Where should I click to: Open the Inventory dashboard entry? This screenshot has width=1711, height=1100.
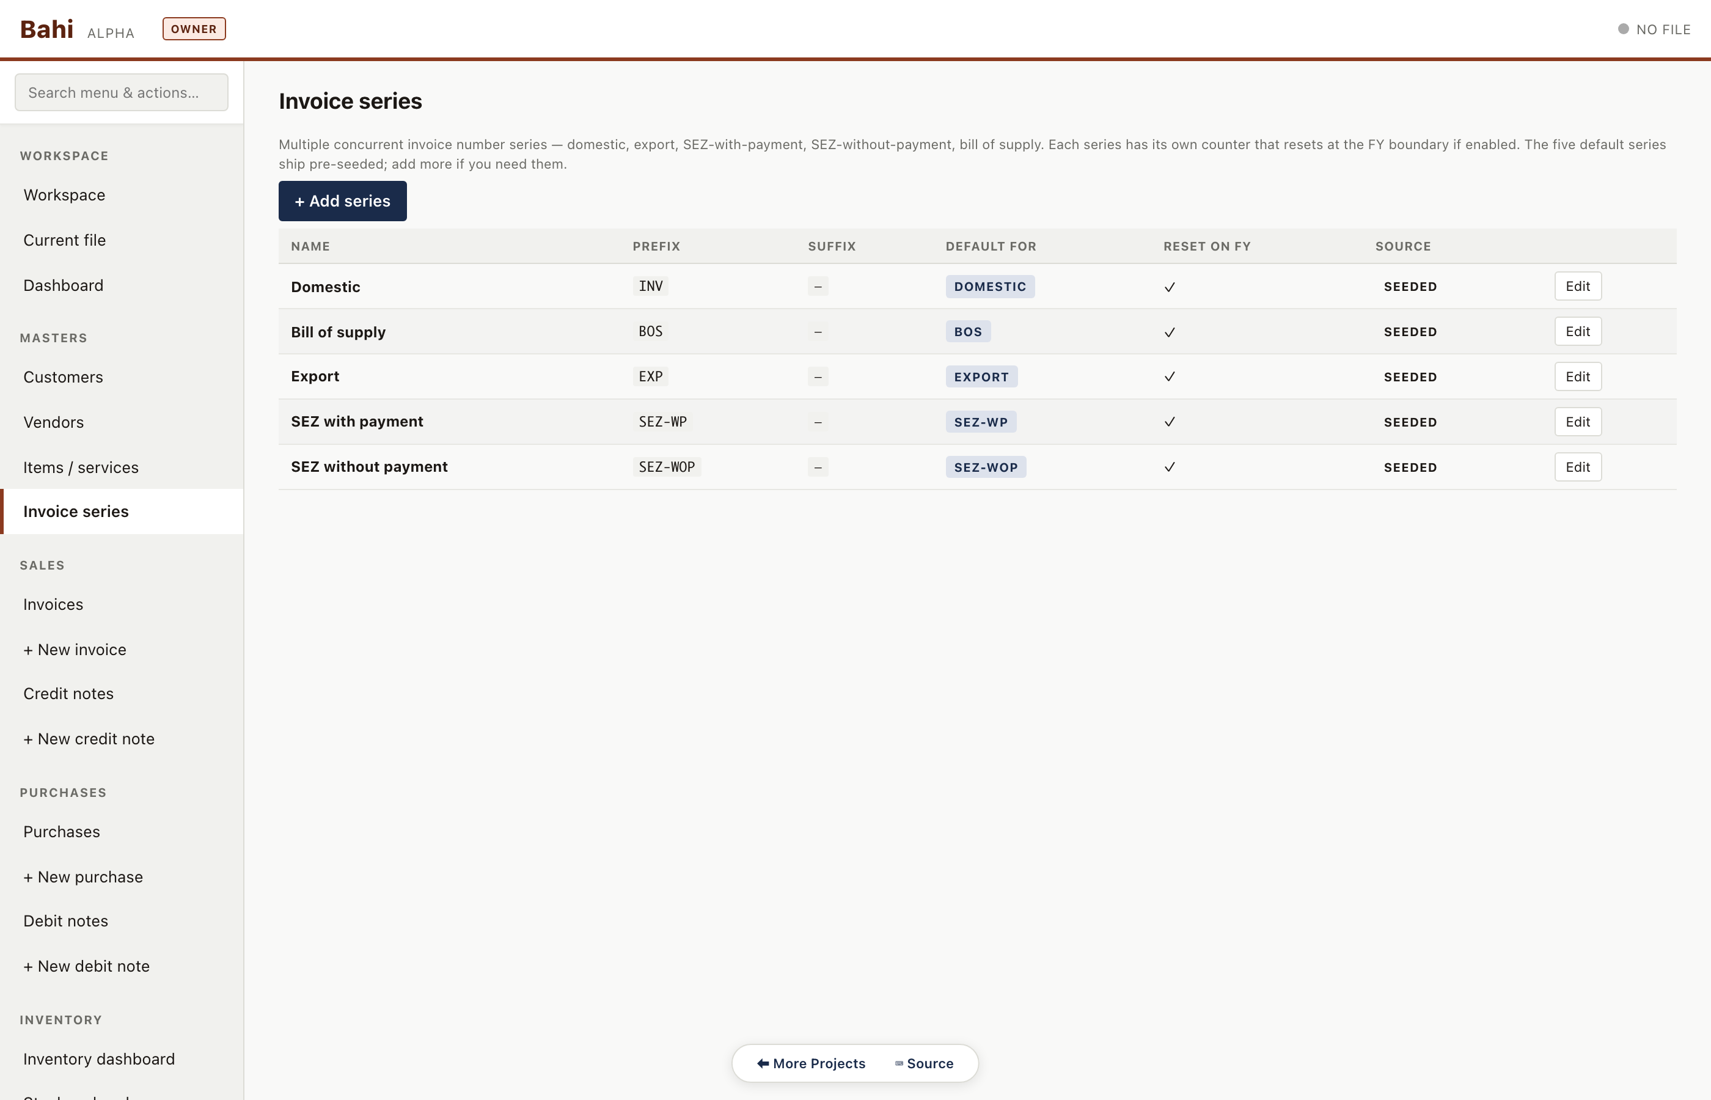pos(98,1059)
